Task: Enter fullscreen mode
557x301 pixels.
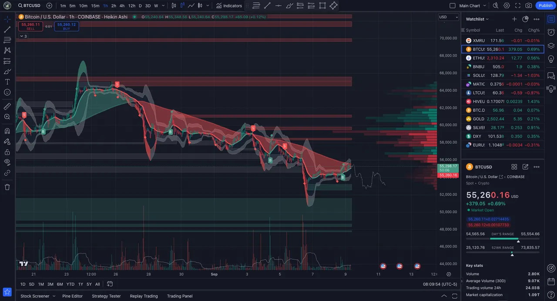Action: pyautogui.click(x=518, y=6)
